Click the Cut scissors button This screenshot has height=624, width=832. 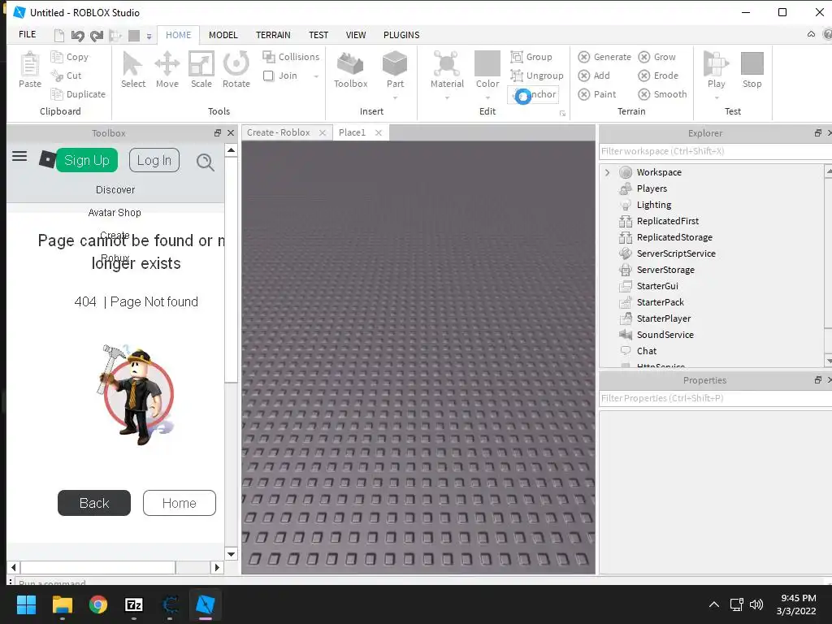pyautogui.click(x=67, y=76)
